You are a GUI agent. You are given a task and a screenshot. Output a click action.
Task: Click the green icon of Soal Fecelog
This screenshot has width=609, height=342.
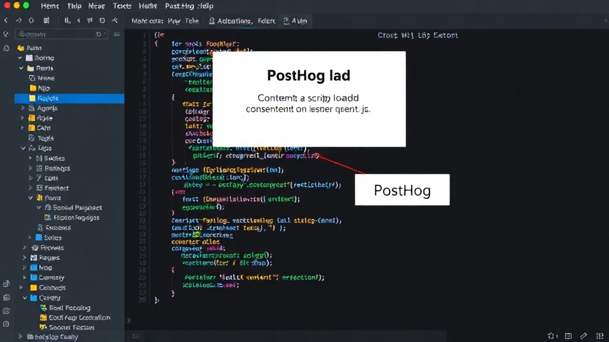pos(43,308)
